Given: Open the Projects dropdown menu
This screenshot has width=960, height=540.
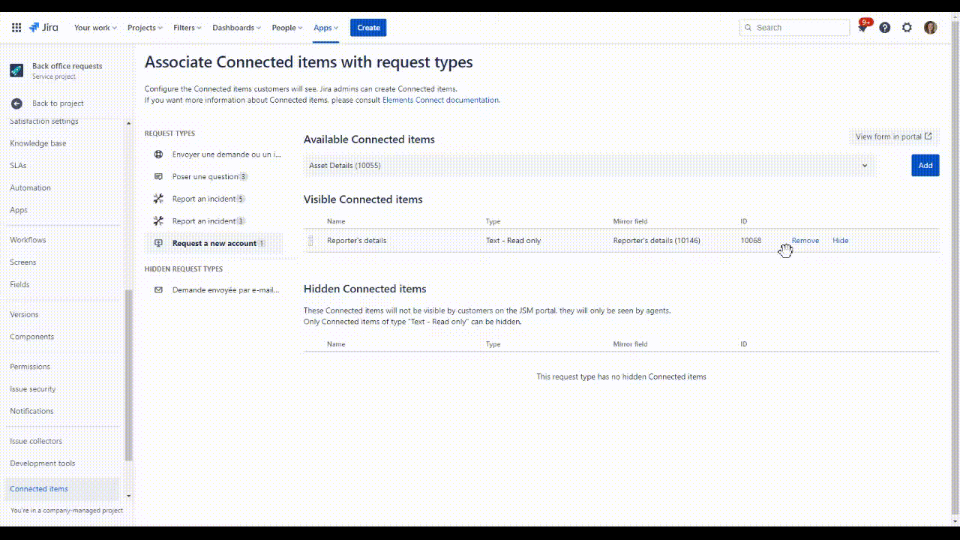Looking at the screenshot, I should coord(145,28).
